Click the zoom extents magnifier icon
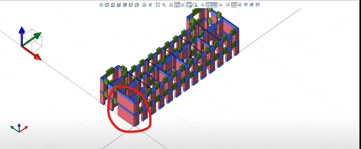The height and width of the screenshot is (149, 361). [x=158, y=5]
